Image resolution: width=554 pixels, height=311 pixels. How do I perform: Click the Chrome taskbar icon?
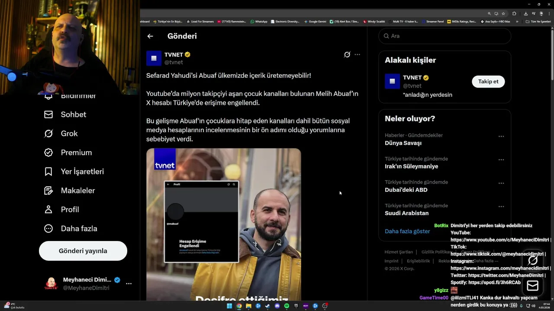(239, 306)
